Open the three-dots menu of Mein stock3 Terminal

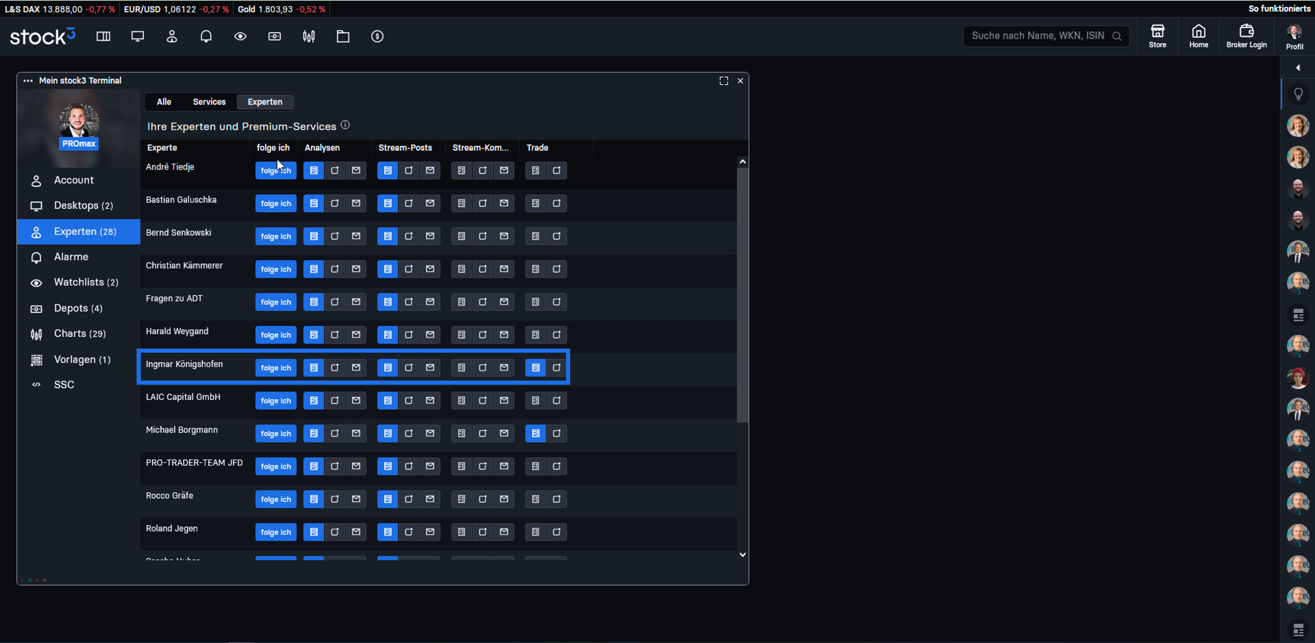click(x=28, y=81)
